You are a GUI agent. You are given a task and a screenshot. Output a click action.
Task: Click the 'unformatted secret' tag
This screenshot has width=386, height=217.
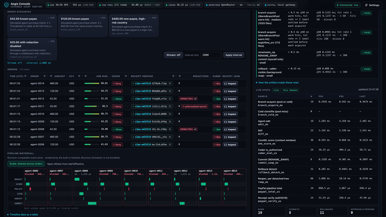(194, 106)
